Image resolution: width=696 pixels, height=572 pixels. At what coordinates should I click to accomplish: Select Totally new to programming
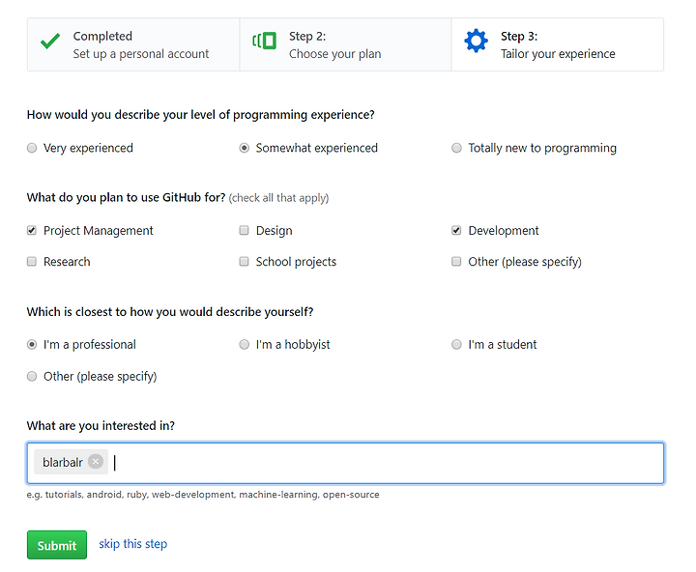(x=456, y=148)
